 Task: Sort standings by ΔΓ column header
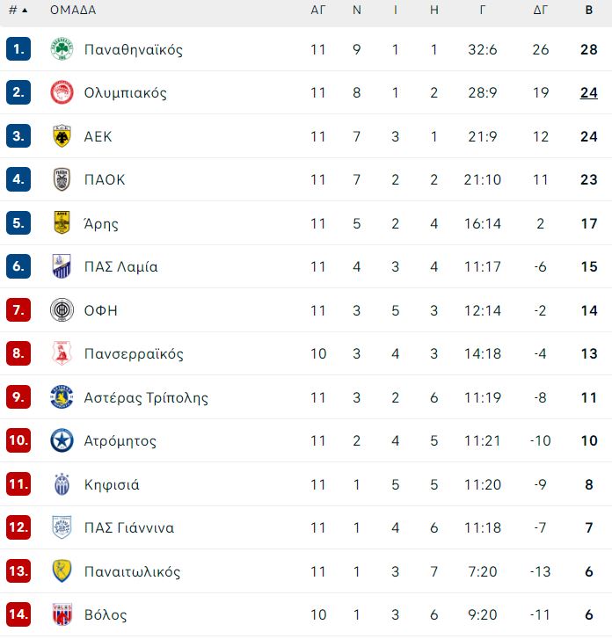coord(540,10)
